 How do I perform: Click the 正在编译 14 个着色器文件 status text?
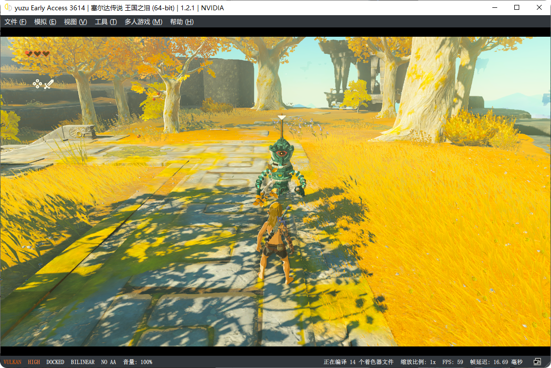358,362
